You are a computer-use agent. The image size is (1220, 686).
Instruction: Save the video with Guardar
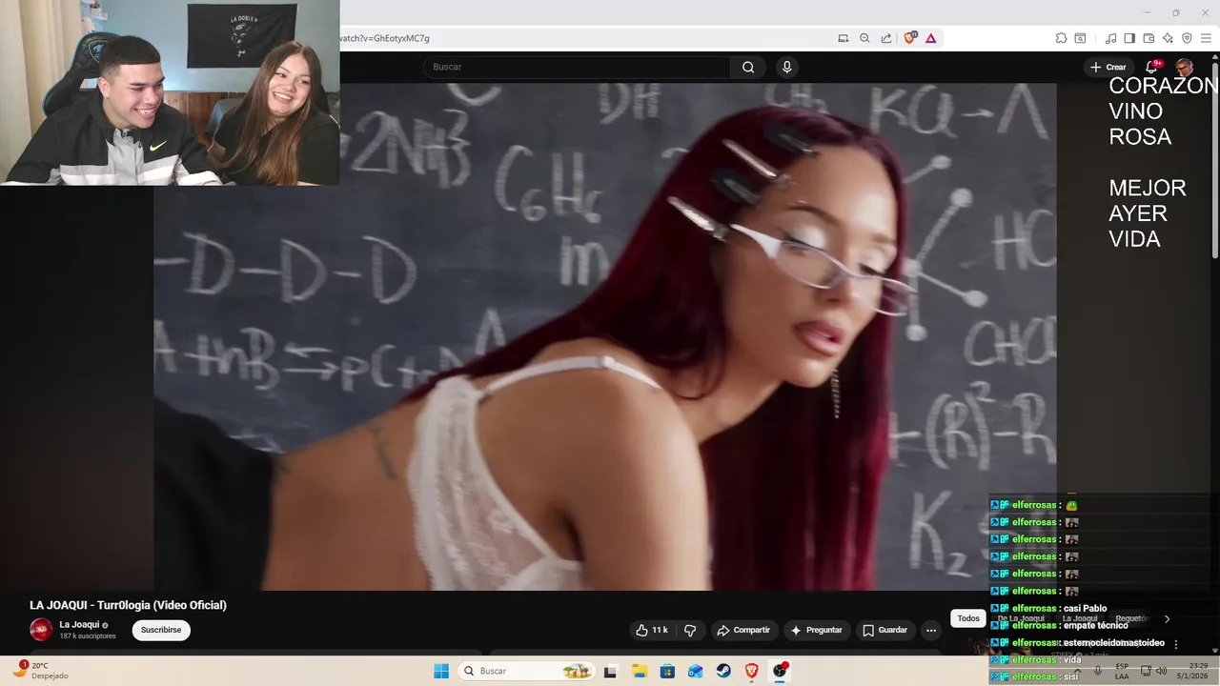[884, 630]
